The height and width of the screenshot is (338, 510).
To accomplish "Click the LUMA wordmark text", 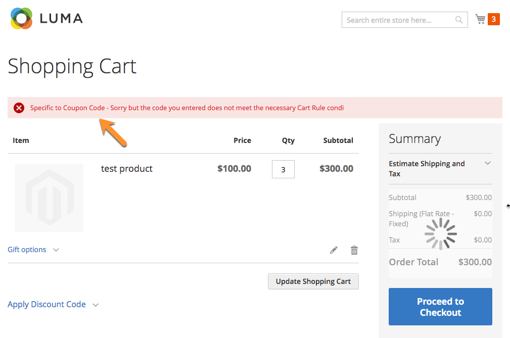I will click(x=61, y=19).
